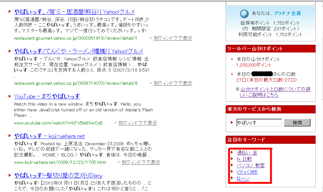Click the 楽天のサービスから検索 section header
323x192 pixels.
[x=271, y=109]
